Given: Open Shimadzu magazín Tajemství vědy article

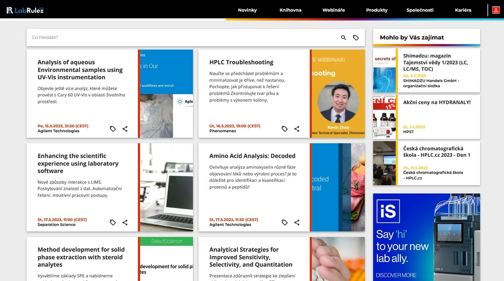Looking at the screenshot, I should pyautogui.click(x=435, y=62).
